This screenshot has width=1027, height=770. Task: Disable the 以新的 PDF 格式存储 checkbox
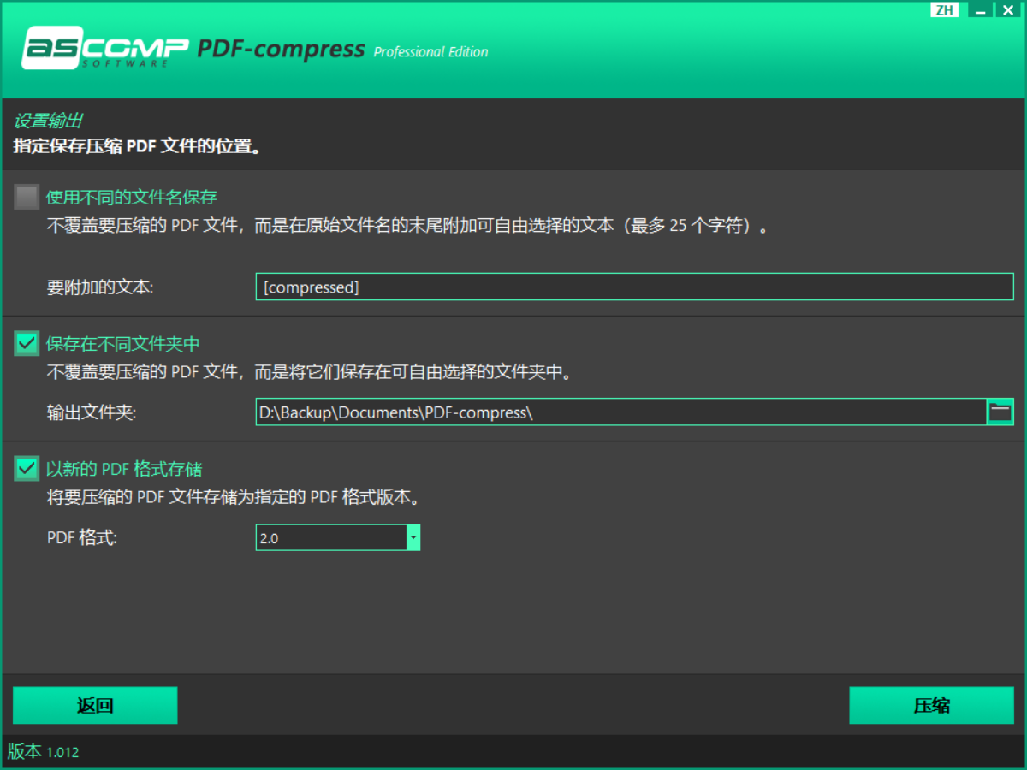[x=27, y=469]
